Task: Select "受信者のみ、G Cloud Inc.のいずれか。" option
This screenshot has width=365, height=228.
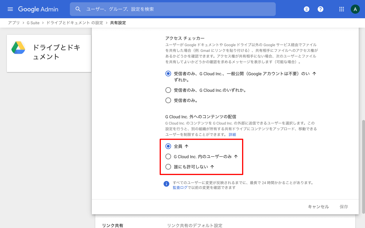Action: [x=168, y=90]
